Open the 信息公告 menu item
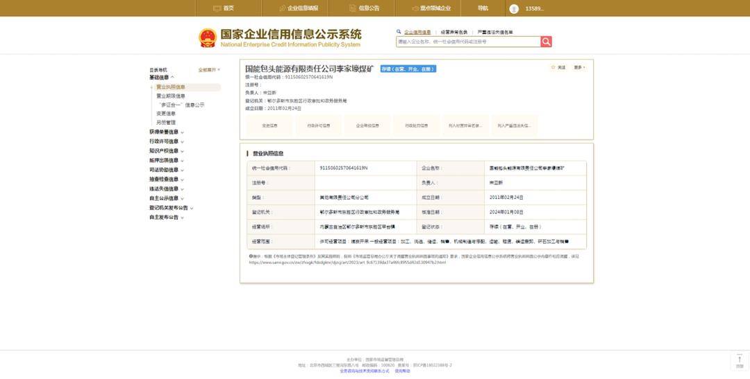Viewport: 750px width, 379px height. pos(369,8)
